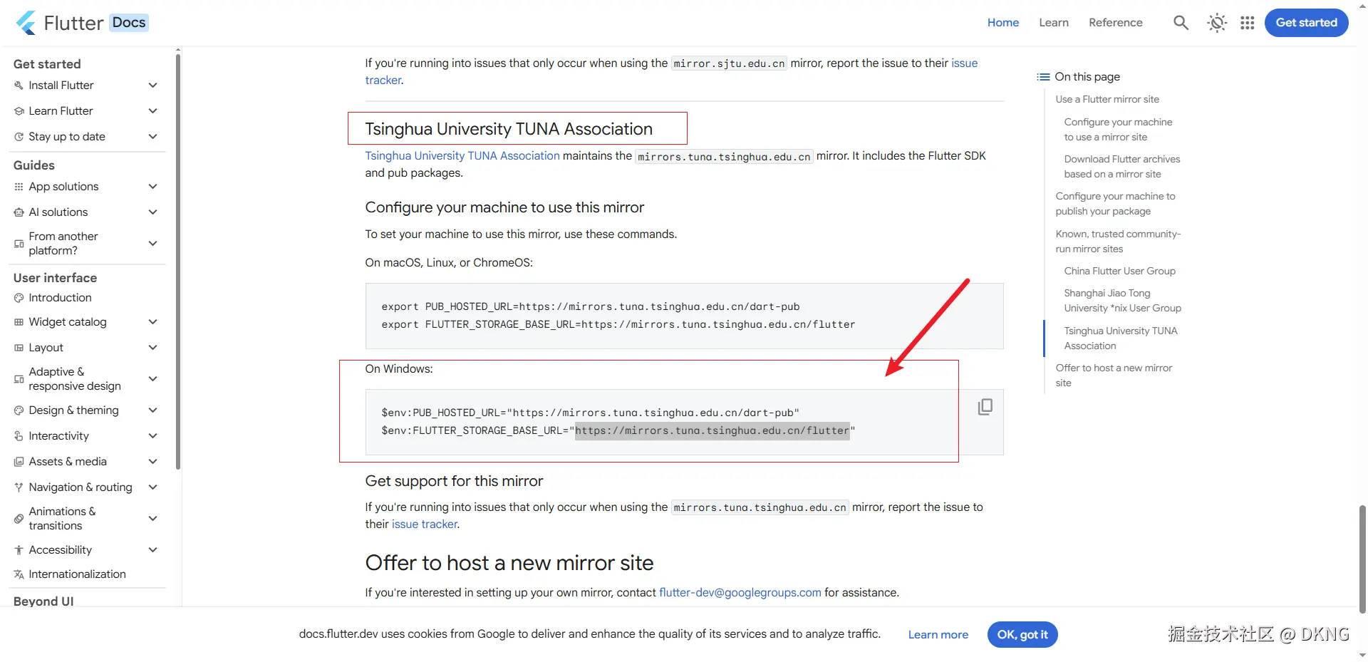The height and width of the screenshot is (662, 1368).
Task: Jump to Use a Flutter mirror site
Action: pyautogui.click(x=1107, y=100)
